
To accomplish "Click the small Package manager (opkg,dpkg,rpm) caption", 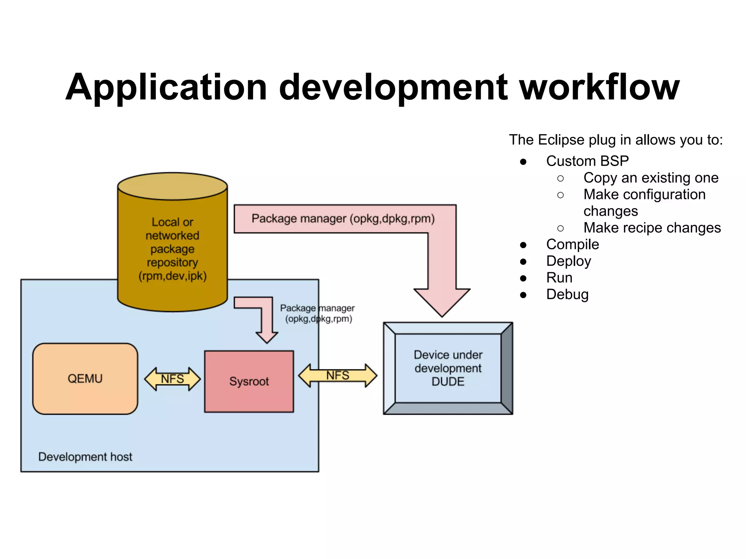I will click(x=318, y=313).
